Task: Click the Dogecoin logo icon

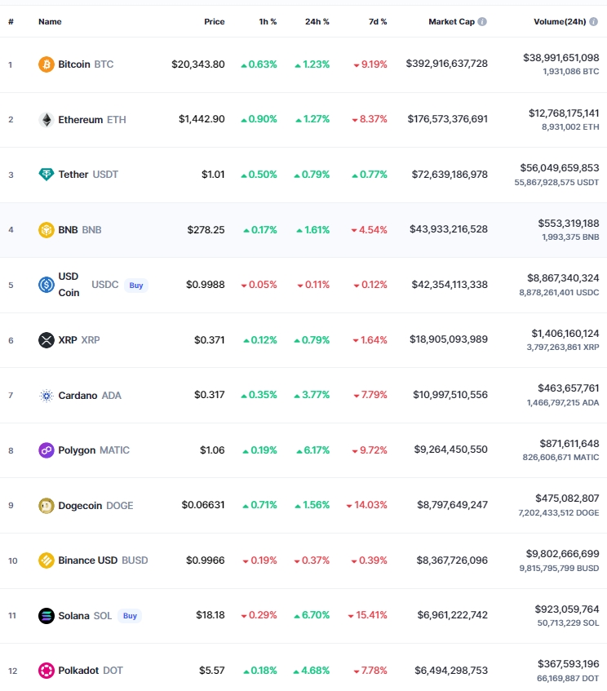Action: click(x=47, y=506)
